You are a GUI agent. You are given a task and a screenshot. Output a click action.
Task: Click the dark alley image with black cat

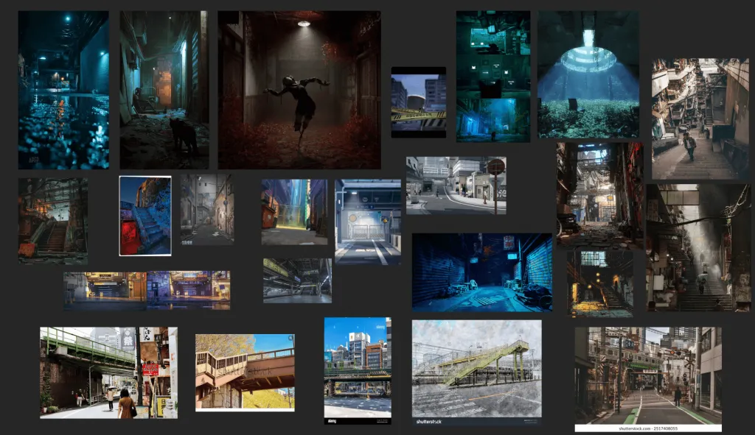164,90
